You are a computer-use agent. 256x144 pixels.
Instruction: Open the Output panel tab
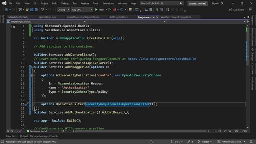tap(24, 136)
